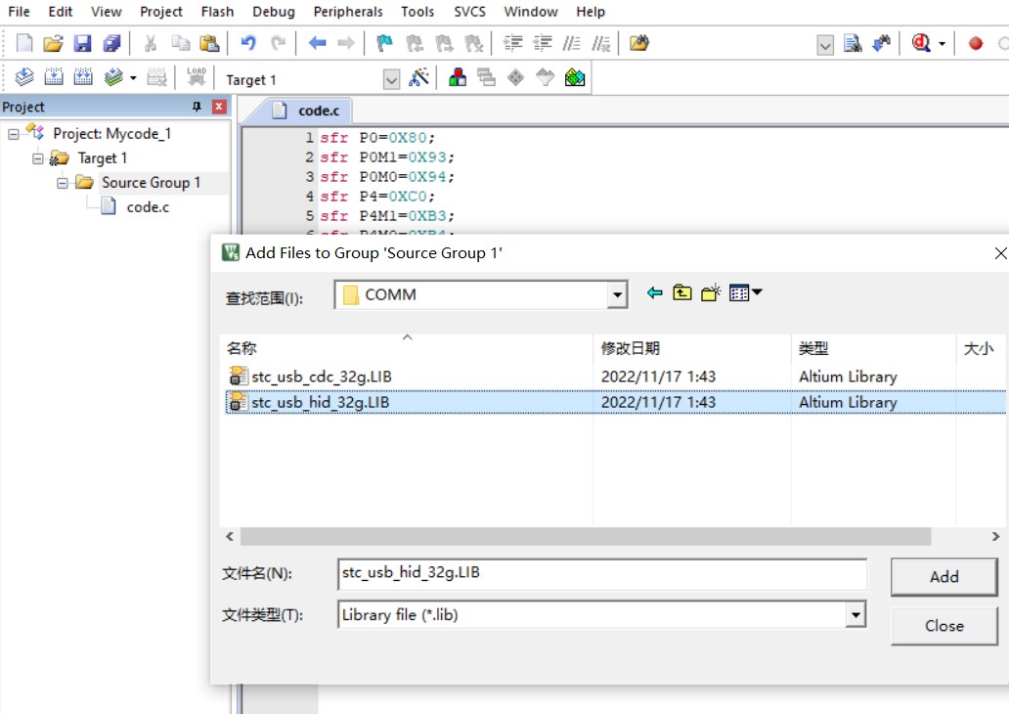Click the comment selection icon
Image resolution: width=1009 pixels, height=714 pixels.
[571, 43]
